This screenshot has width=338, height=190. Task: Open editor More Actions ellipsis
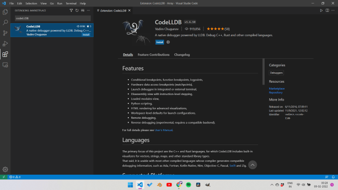pos(333,10)
